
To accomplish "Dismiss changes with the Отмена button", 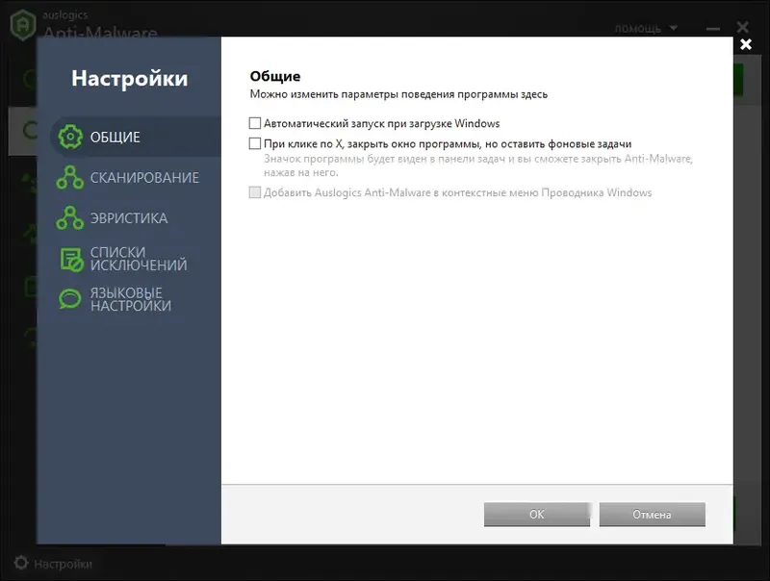I will pos(652,514).
